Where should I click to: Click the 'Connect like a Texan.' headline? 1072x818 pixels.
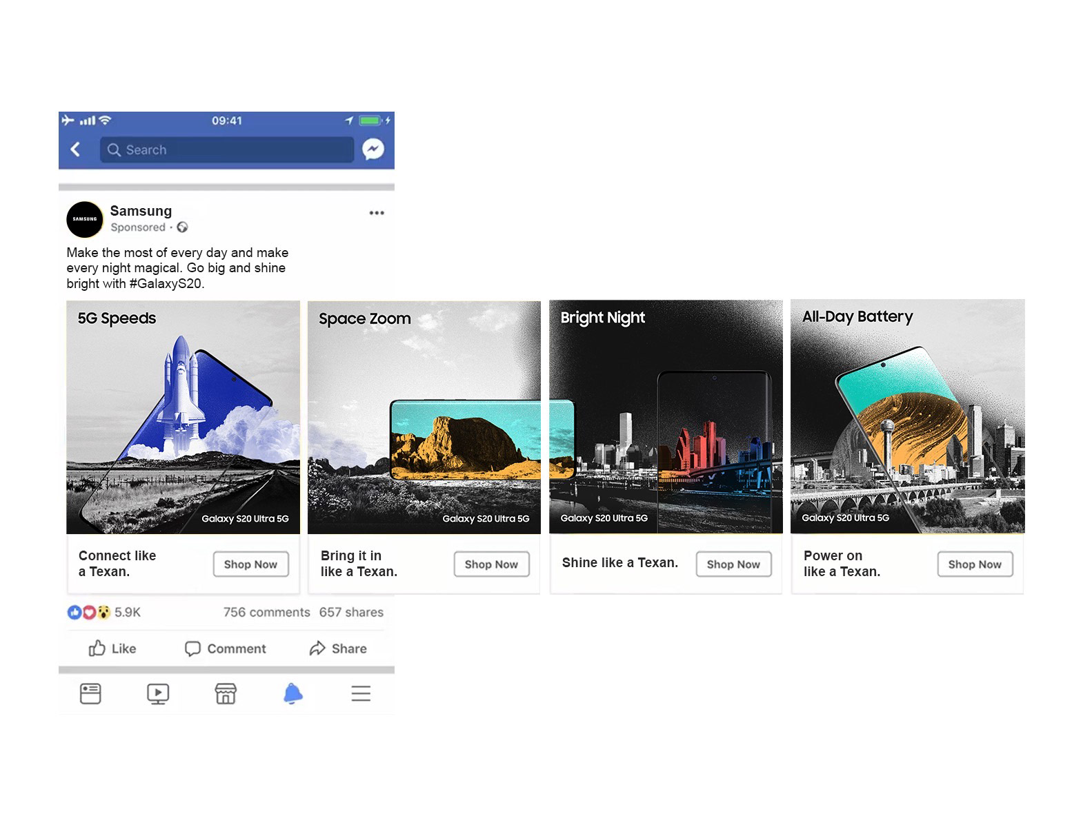coord(117,564)
